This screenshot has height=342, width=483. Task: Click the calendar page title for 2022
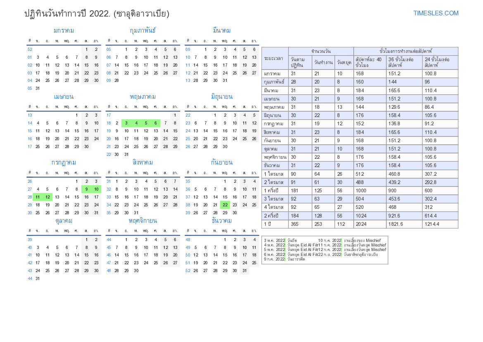(x=97, y=14)
